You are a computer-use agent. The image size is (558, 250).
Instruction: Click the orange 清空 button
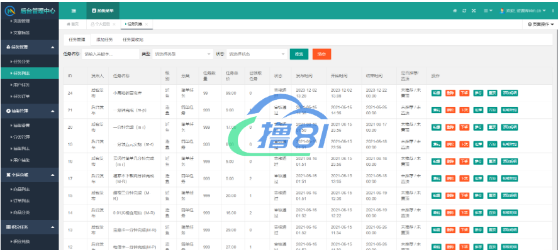click(321, 54)
